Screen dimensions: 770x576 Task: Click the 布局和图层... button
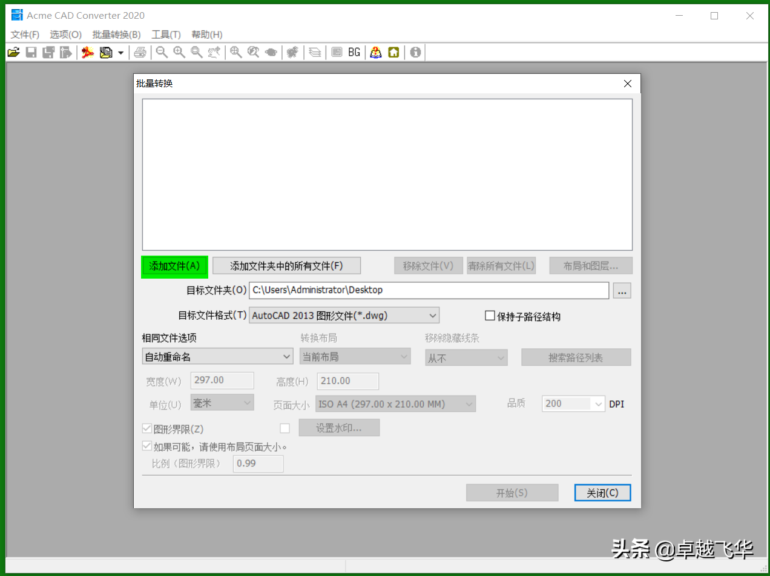tap(591, 266)
